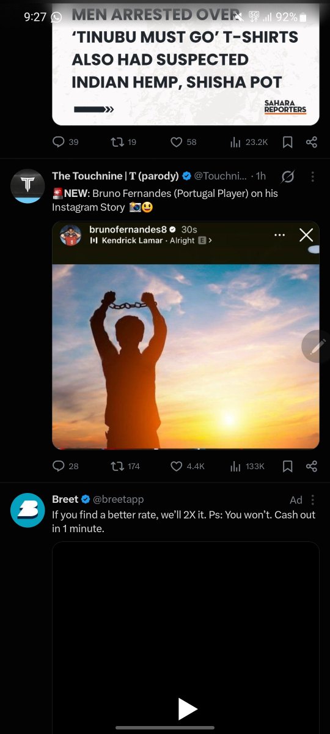Tap the floating compose post button
This screenshot has width=330, height=734.
317,346
